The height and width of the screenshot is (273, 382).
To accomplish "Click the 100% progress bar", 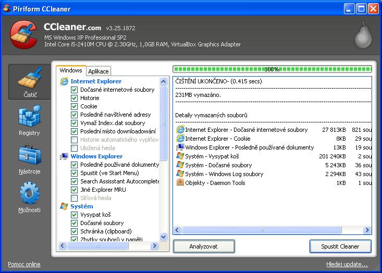I will click(272, 69).
